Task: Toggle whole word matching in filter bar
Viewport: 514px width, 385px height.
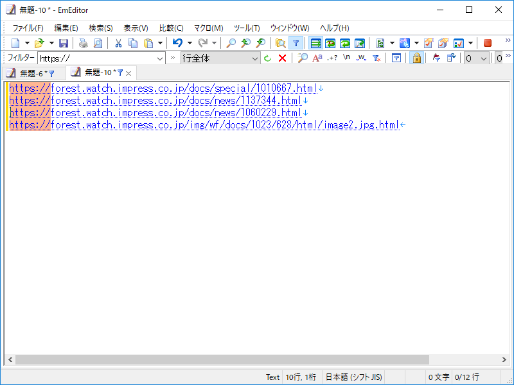Action: (361, 58)
